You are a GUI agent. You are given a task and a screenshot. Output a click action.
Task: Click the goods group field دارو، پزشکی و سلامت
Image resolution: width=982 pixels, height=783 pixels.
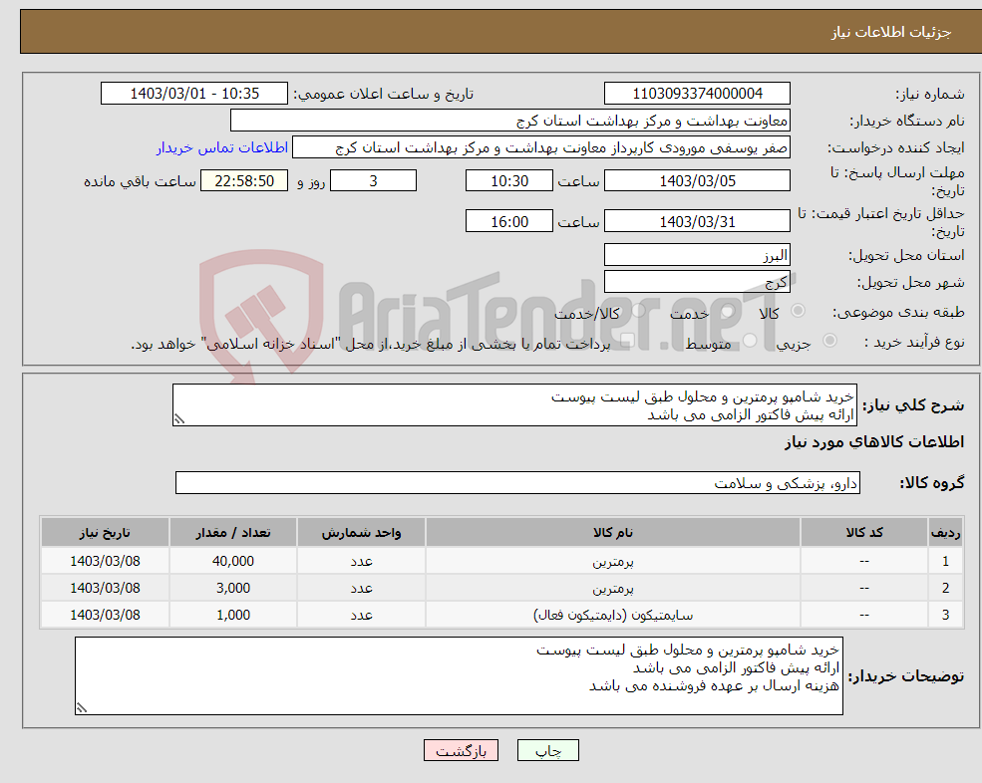(x=518, y=482)
